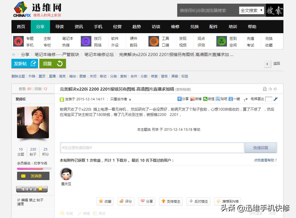Image resolution: width=296 pixels, height=218 pixels.
Task: Open the 技巧 sub-nav link
Action: tap(98, 38)
